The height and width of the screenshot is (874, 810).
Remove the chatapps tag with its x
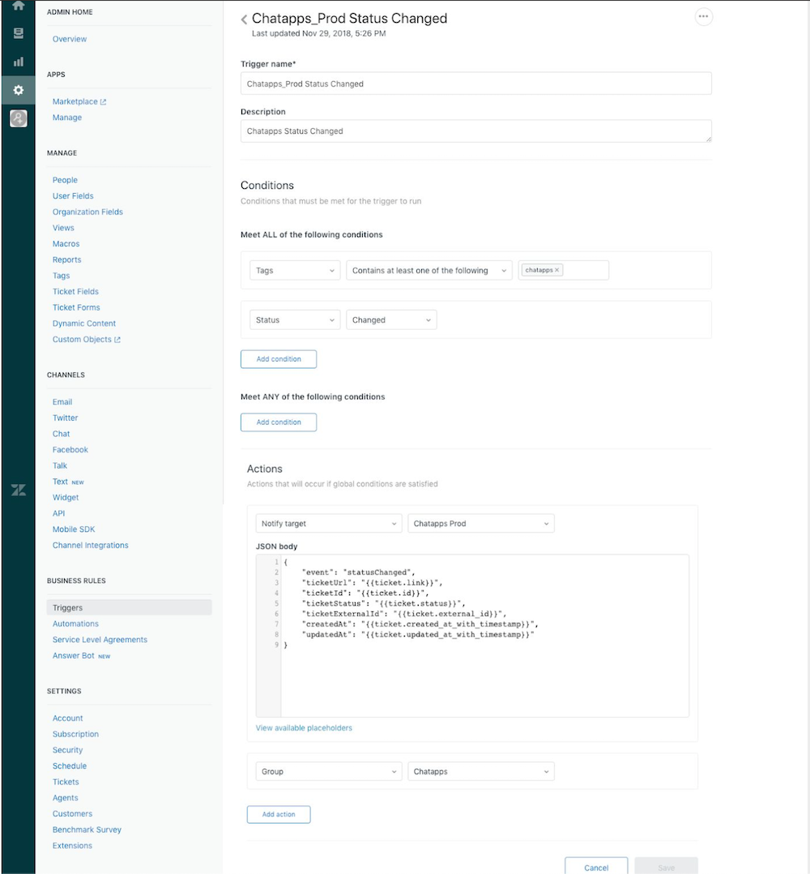point(556,270)
